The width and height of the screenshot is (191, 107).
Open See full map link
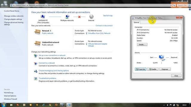(108, 16)
